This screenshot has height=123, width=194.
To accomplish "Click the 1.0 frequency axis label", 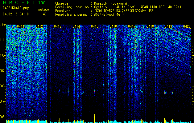I will coord(3,55).
